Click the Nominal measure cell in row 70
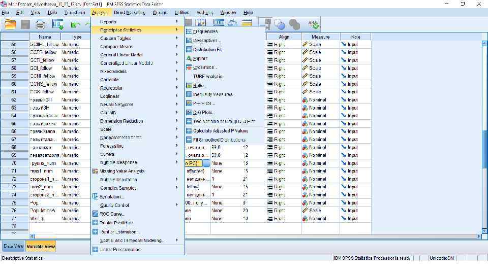 click(x=321, y=163)
